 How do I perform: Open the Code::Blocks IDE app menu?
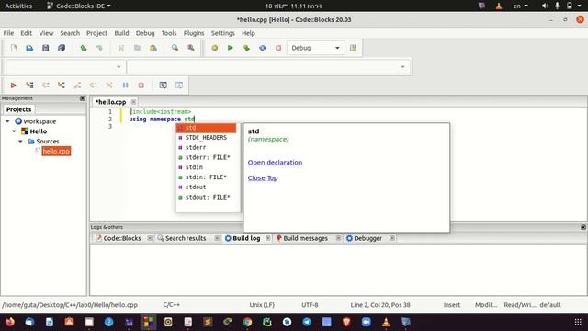coord(79,6)
